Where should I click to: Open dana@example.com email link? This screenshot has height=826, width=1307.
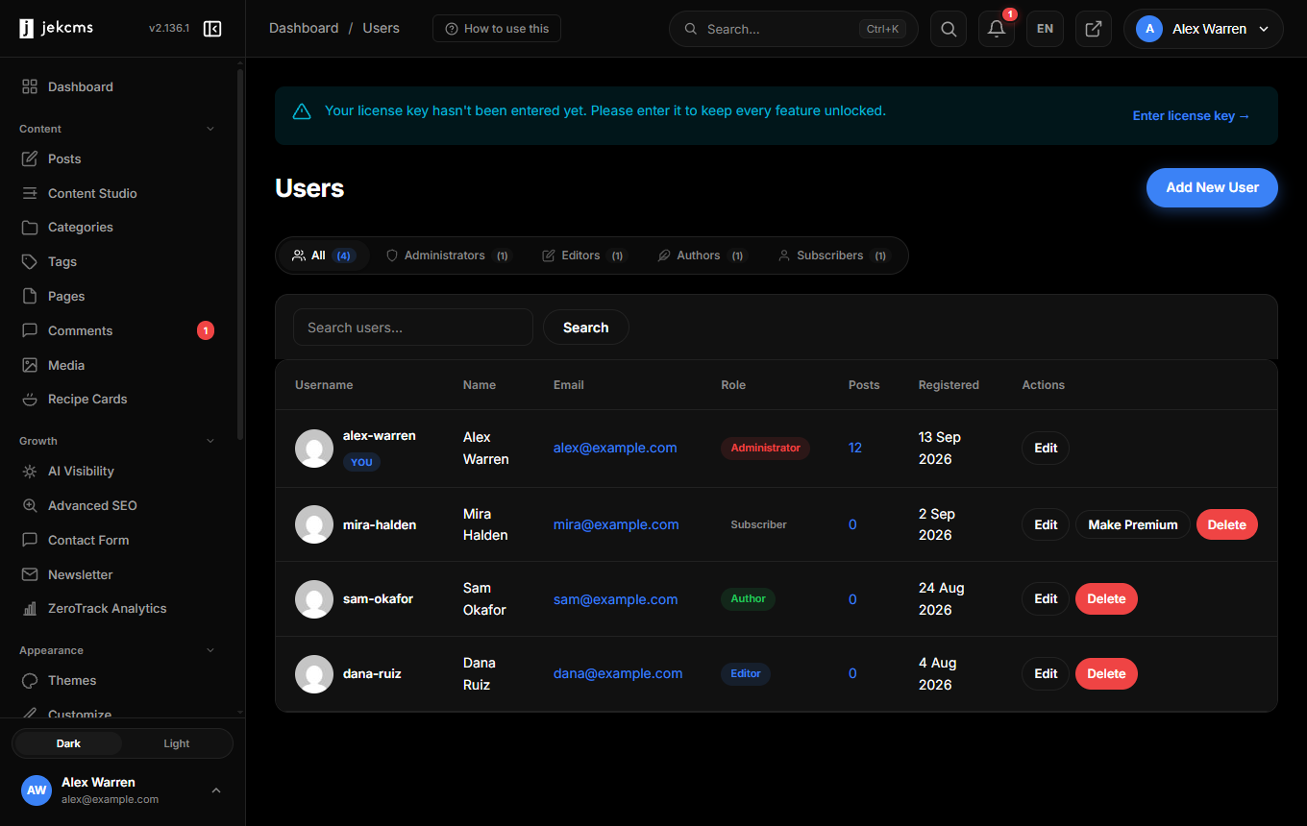click(x=618, y=674)
